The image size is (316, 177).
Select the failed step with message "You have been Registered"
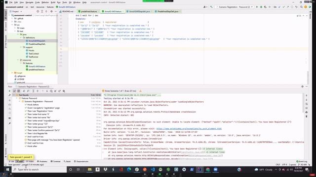coord(53,140)
